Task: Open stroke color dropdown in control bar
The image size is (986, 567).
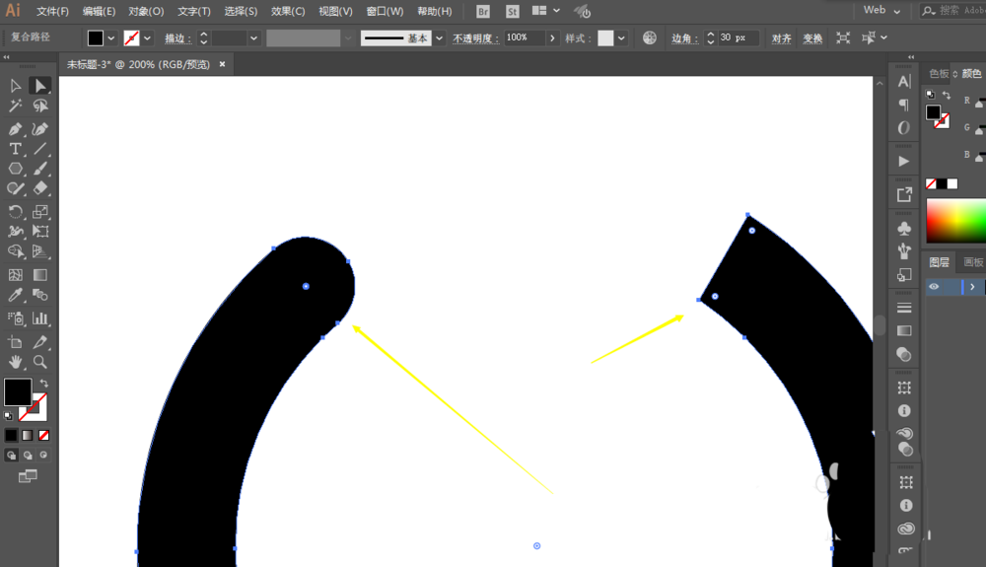Action: pyautogui.click(x=147, y=38)
